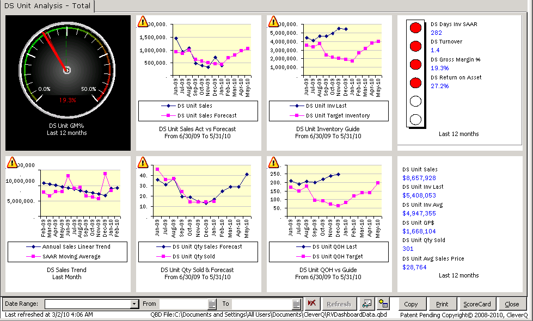Click the warning icon on DS Unit QOH vs Guide chart
Image resolution: width=533 pixels, height=321 pixels.
[x=273, y=162]
